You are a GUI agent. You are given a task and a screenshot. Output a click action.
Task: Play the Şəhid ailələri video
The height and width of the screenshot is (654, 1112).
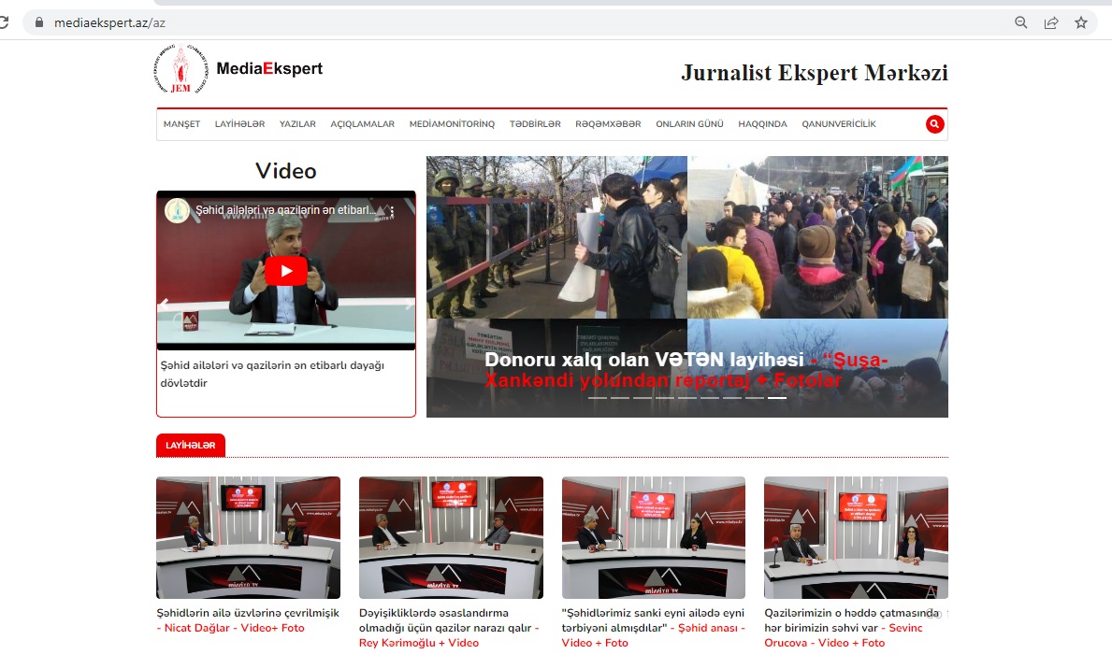click(x=286, y=271)
